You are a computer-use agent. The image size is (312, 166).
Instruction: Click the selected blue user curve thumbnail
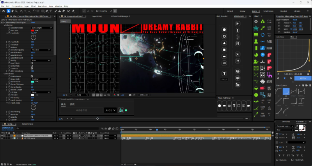[x=286, y=92]
